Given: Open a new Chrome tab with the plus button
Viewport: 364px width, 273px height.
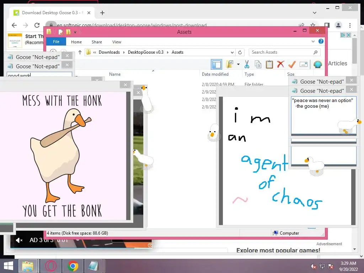Looking at the screenshot, I should (102, 13).
